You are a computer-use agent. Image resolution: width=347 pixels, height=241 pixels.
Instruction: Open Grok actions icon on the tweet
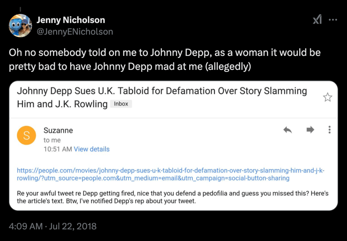click(317, 20)
